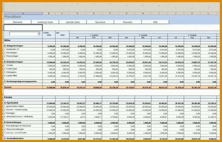
Task: Click the Plan-Bilanz title
Action: (x=13, y=17)
